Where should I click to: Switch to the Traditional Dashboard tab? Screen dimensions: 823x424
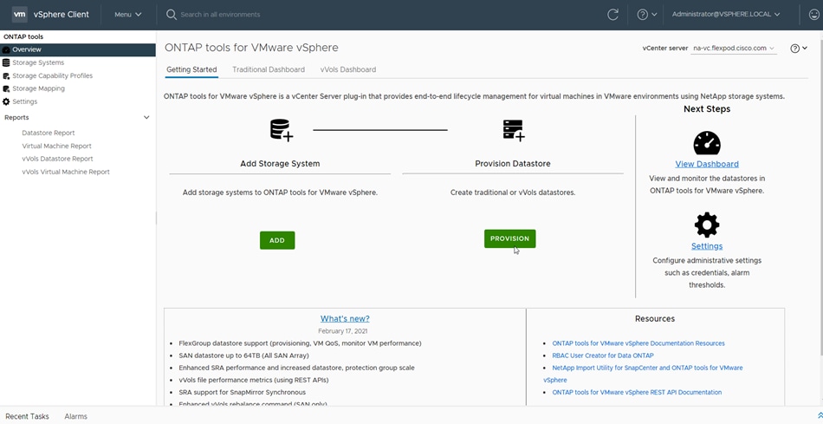(x=269, y=69)
